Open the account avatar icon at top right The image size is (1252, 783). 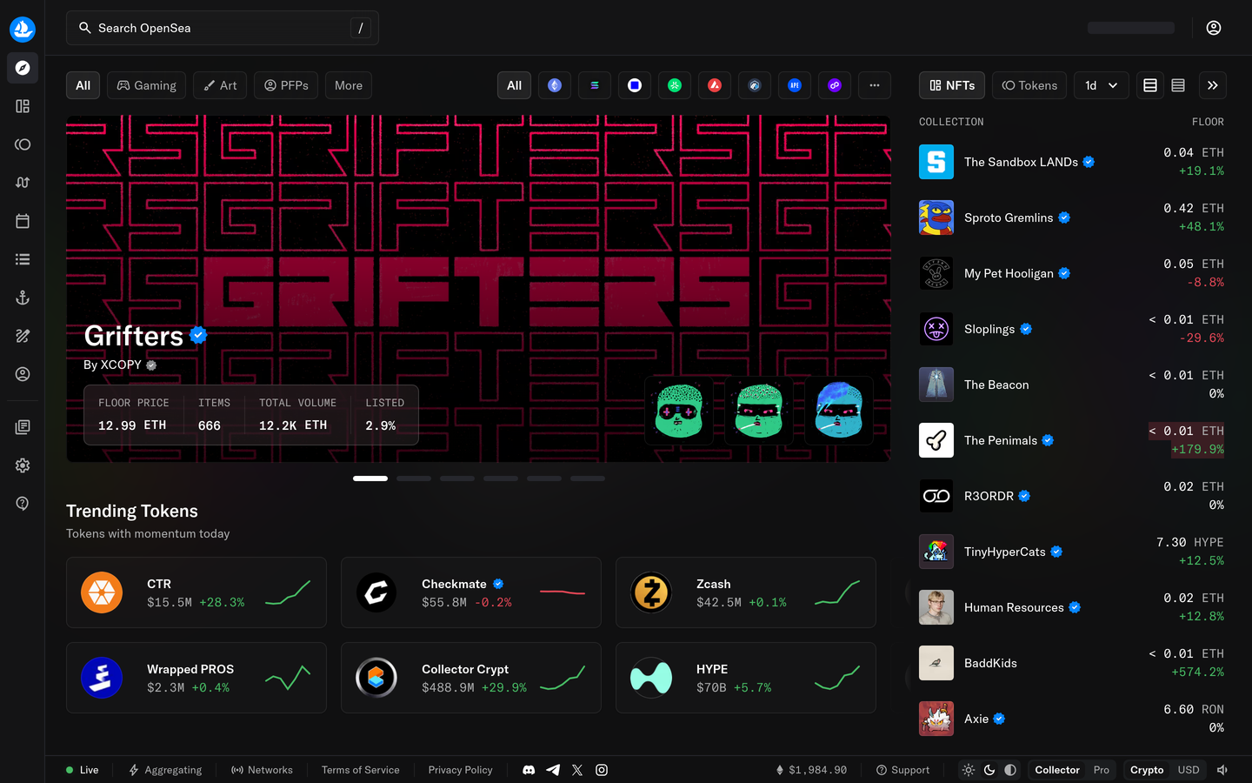tap(1214, 28)
